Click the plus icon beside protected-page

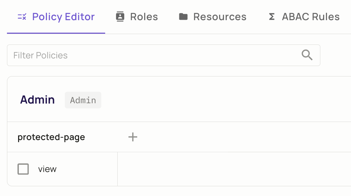133,137
